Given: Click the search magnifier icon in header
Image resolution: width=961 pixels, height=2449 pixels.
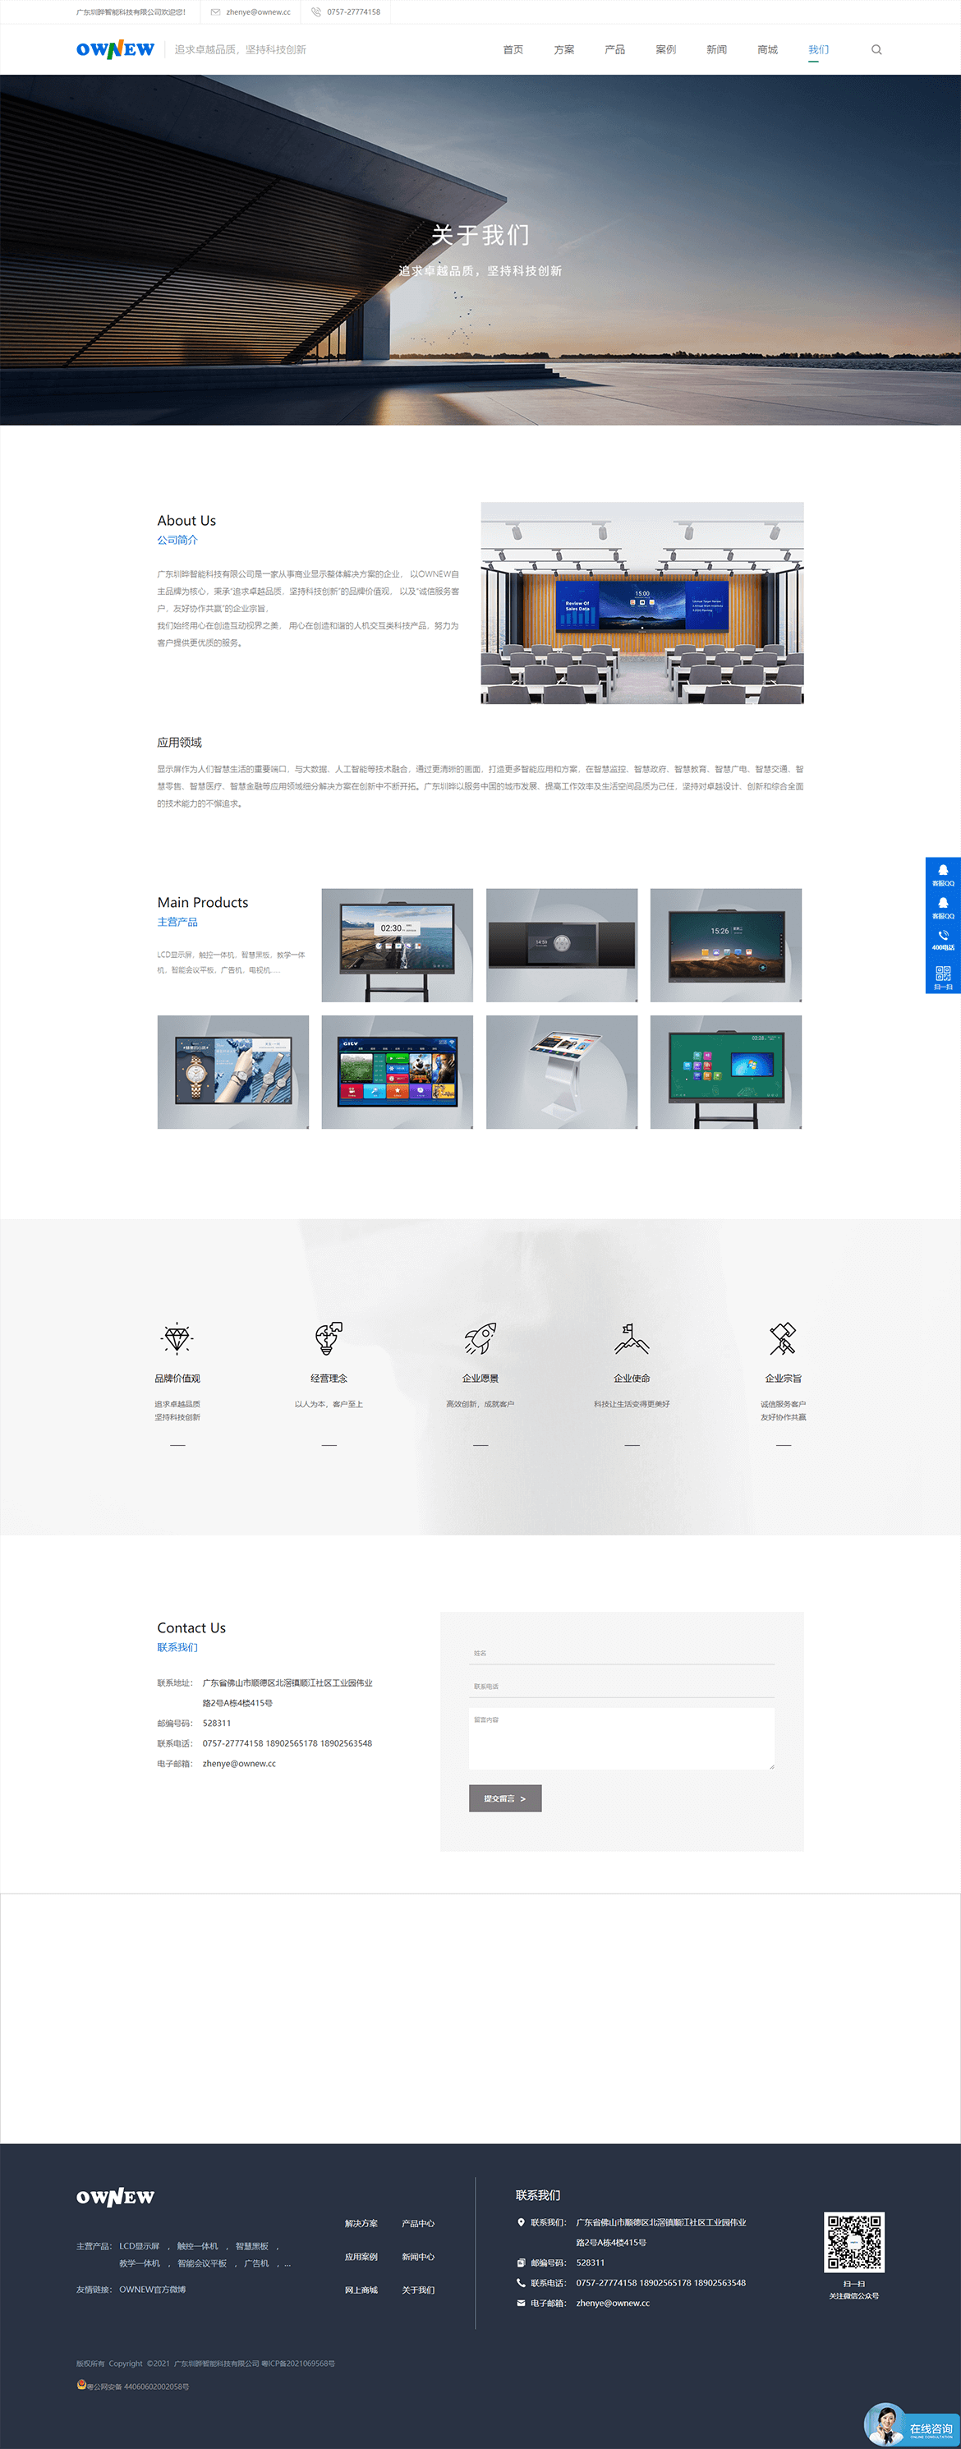Looking at the screenshot, I should point(876,49).
